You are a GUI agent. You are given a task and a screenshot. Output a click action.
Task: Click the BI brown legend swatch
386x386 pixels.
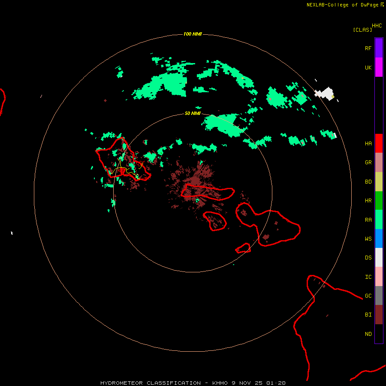coord(379,315)
